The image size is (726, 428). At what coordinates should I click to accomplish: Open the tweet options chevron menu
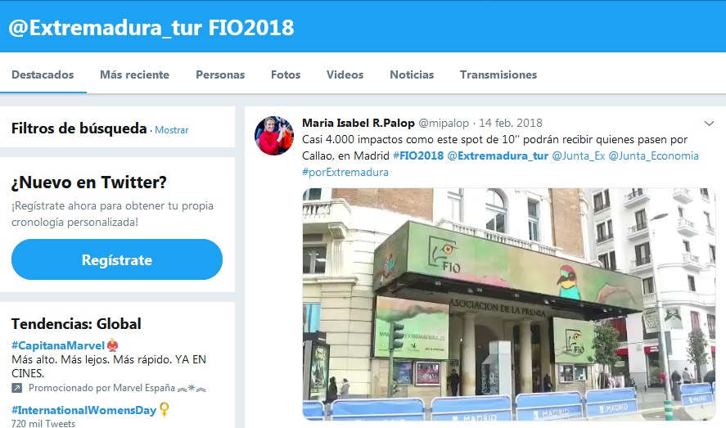tap(709, 124)
